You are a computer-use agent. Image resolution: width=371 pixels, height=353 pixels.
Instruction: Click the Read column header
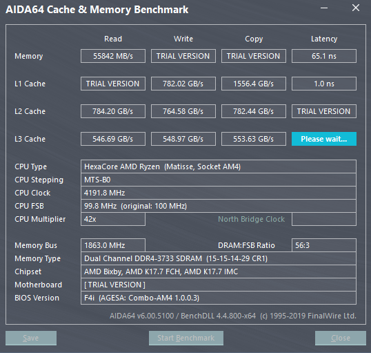click(x=113, y=39)
